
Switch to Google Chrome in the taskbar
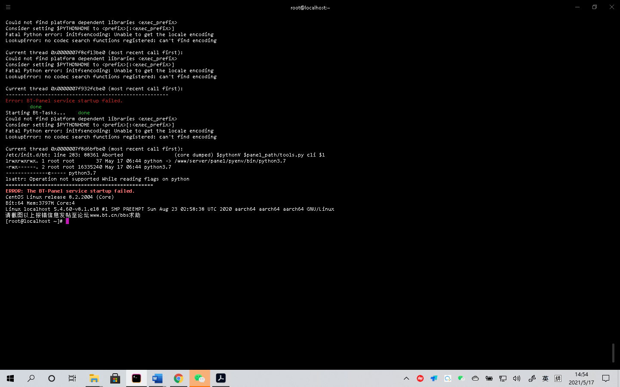tap(178, 378)
